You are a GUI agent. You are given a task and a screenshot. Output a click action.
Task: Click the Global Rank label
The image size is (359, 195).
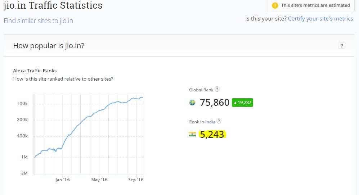(x=201, y=90)
